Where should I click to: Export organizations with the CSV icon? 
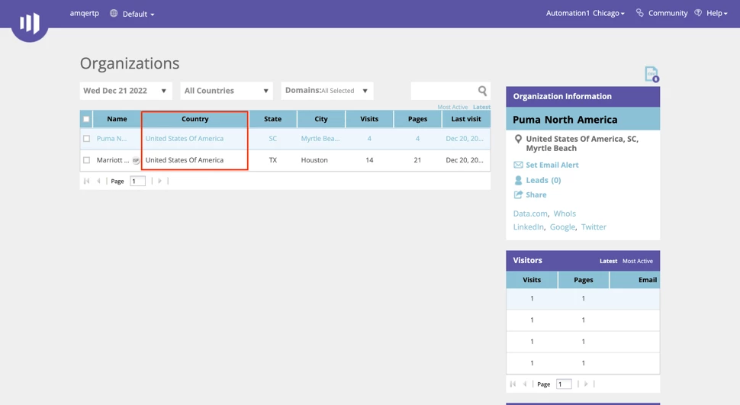[x=652, y=74]
